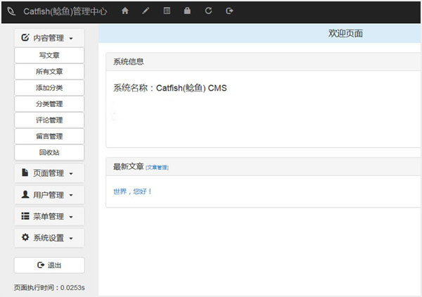Click the gear icon beside 系统设置
This screenshot has width=422, height=297.
click(x=25, y=237)
